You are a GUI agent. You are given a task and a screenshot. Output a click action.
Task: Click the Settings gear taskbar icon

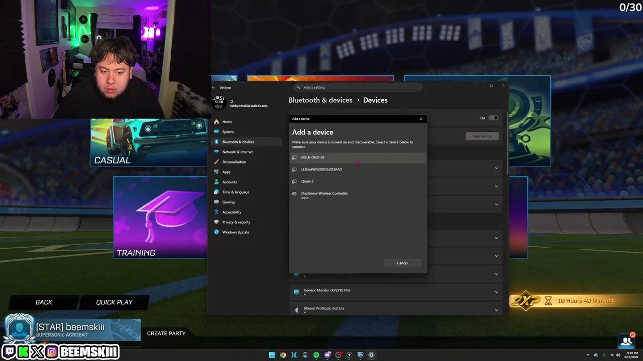[x=371, y=355]
